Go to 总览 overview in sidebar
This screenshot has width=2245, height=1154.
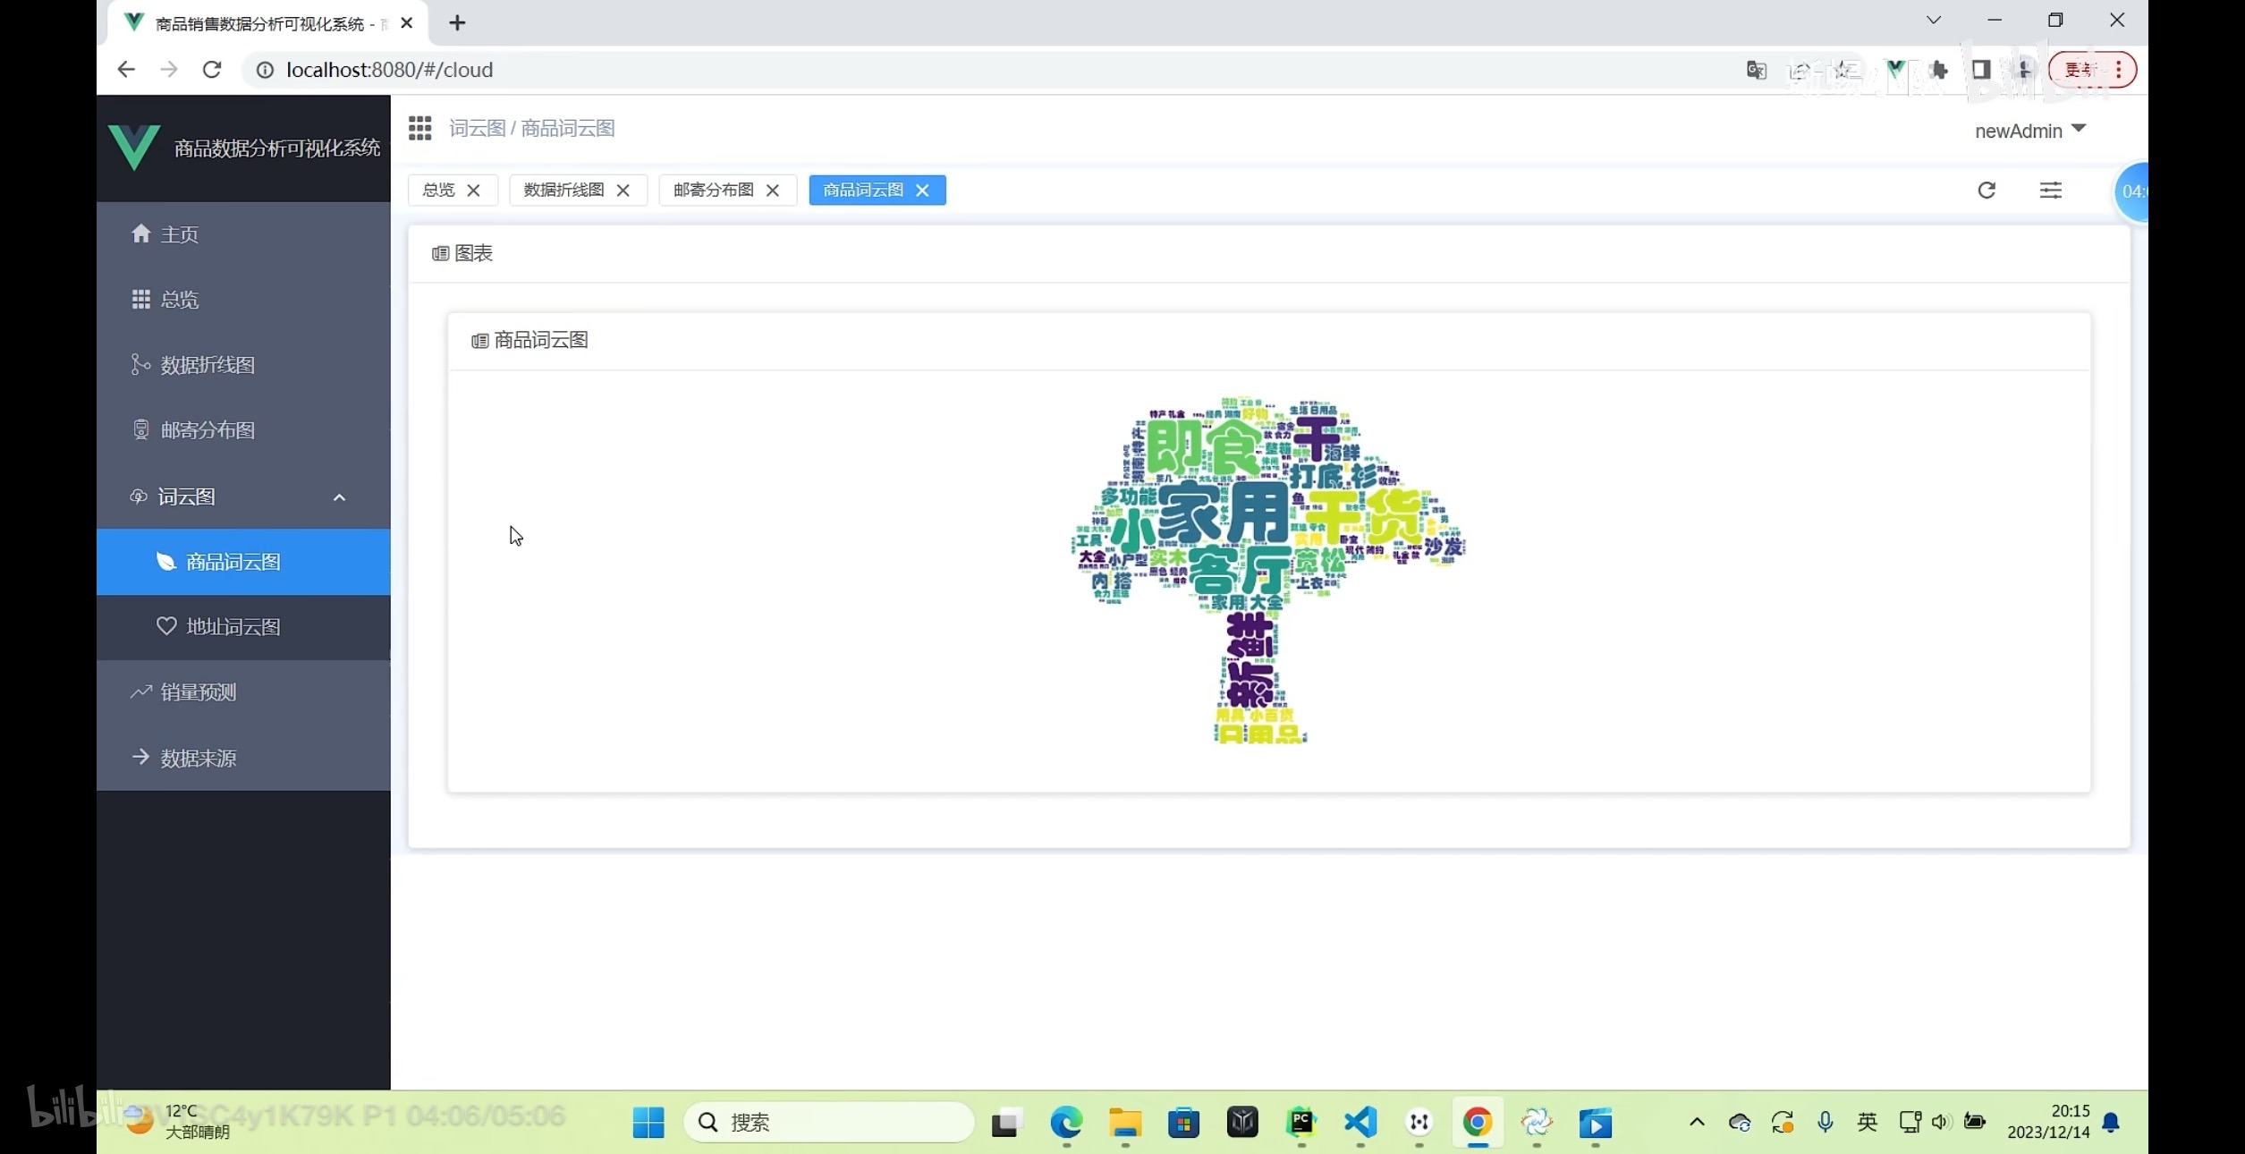(179, 300)
